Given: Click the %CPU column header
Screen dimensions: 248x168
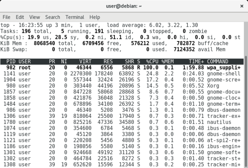Looking at the screenshot, I should pos(152,61).
